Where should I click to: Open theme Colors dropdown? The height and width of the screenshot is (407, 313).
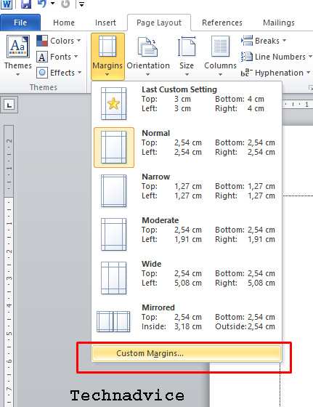click(x=59, y=41)
